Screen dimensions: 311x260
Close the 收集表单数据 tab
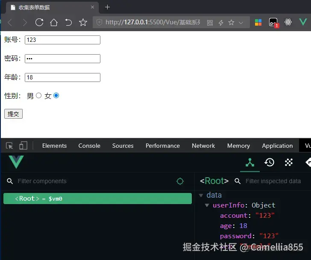coord(92,7)
